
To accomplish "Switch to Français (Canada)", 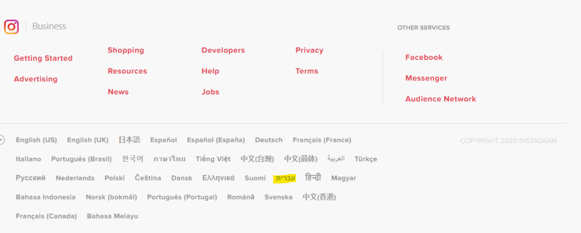I will [46, 216].
